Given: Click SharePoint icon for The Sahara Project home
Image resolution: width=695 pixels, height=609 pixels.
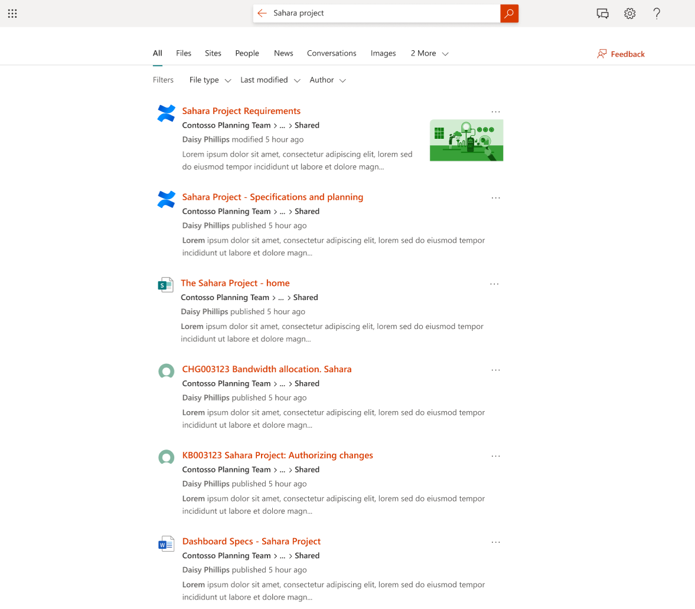Looking at the screenshot, I should click(x=165, y=285).
